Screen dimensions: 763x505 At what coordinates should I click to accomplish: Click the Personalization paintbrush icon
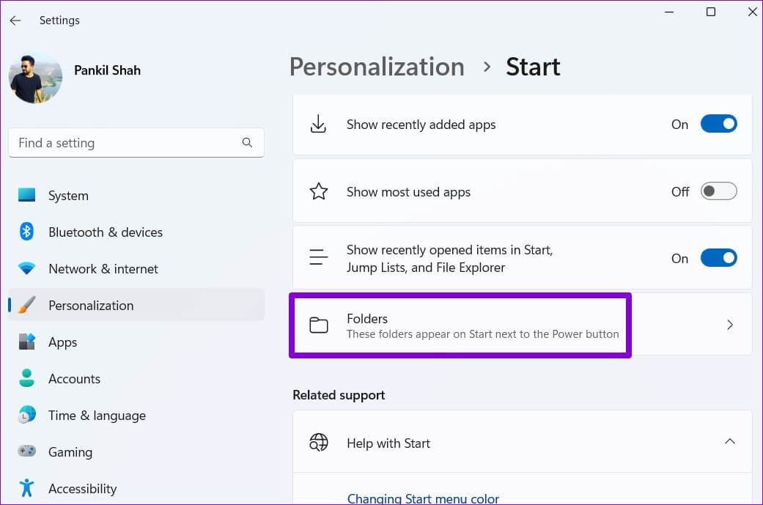point(27,305)
